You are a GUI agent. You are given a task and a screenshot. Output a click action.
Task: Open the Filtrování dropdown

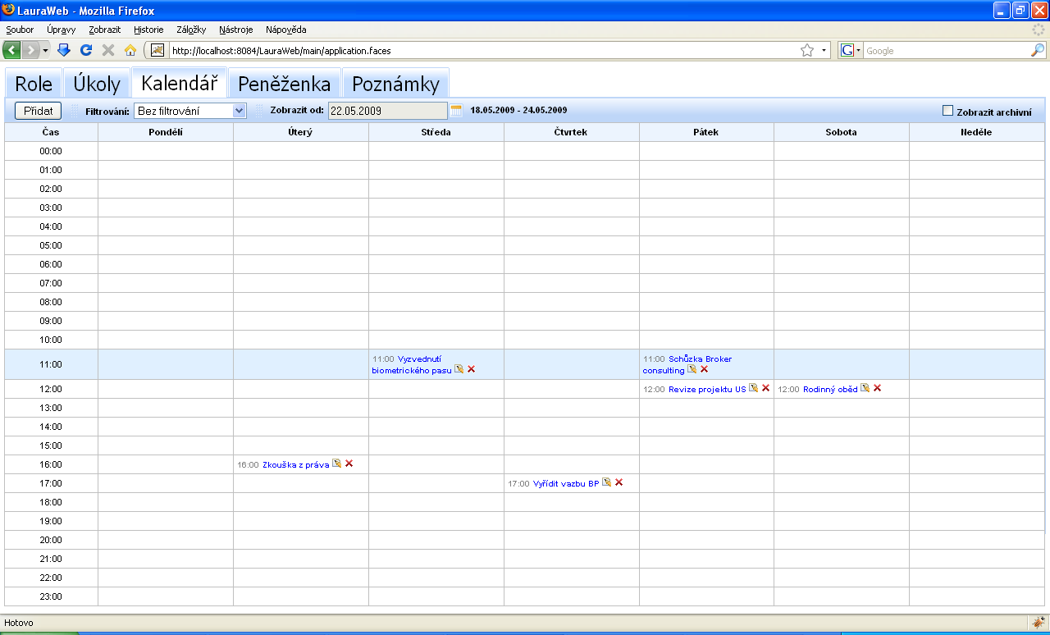tap(190, 111)
